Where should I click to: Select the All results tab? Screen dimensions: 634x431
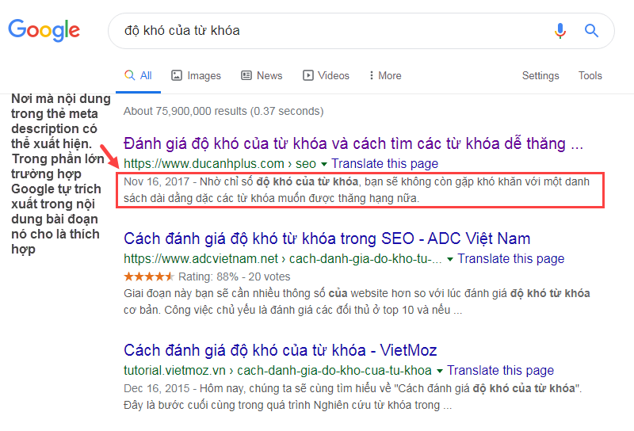tap(138, 75)
